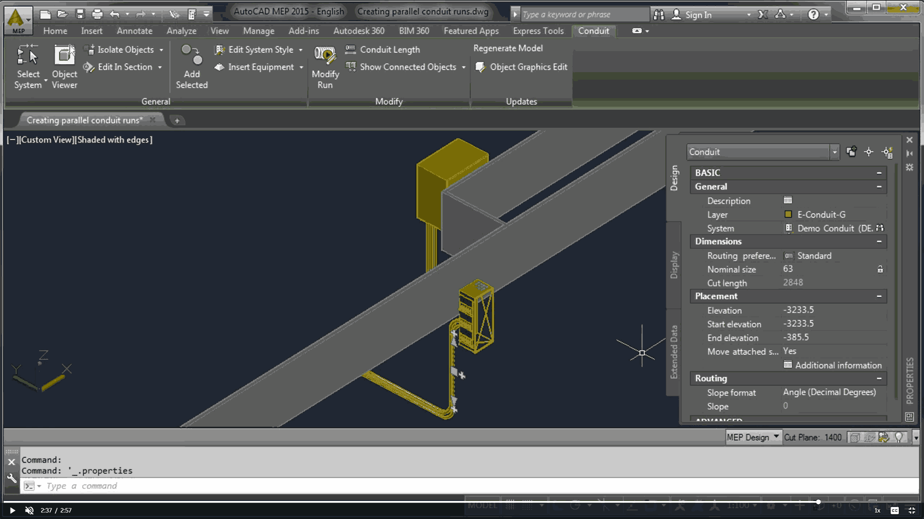Open the Help question mark icon

coord(813,15)
